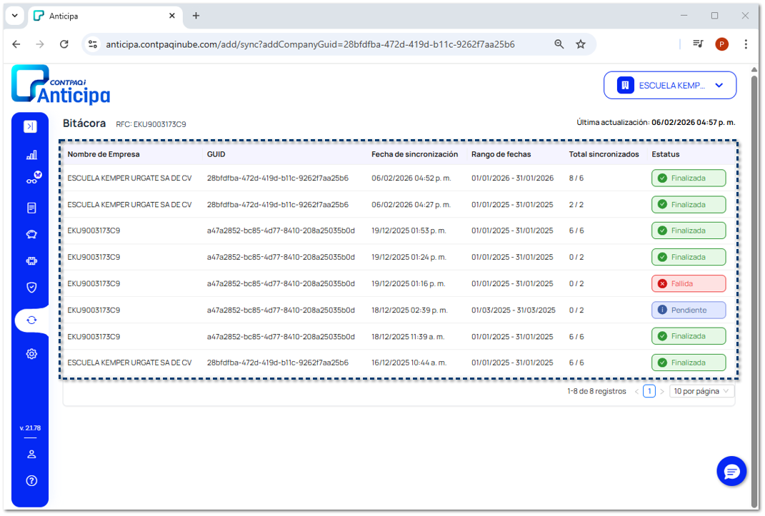
Task: Open the bar chart dashboard icon
Action: tap(31, 155)
